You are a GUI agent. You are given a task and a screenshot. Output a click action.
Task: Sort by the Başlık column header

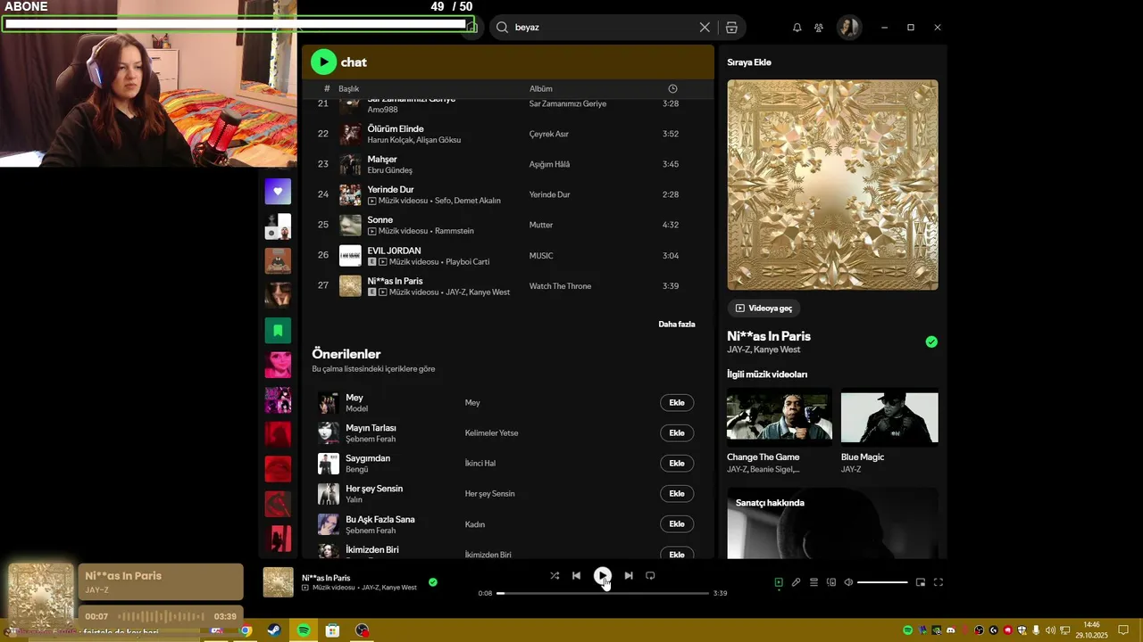[348, 89]
